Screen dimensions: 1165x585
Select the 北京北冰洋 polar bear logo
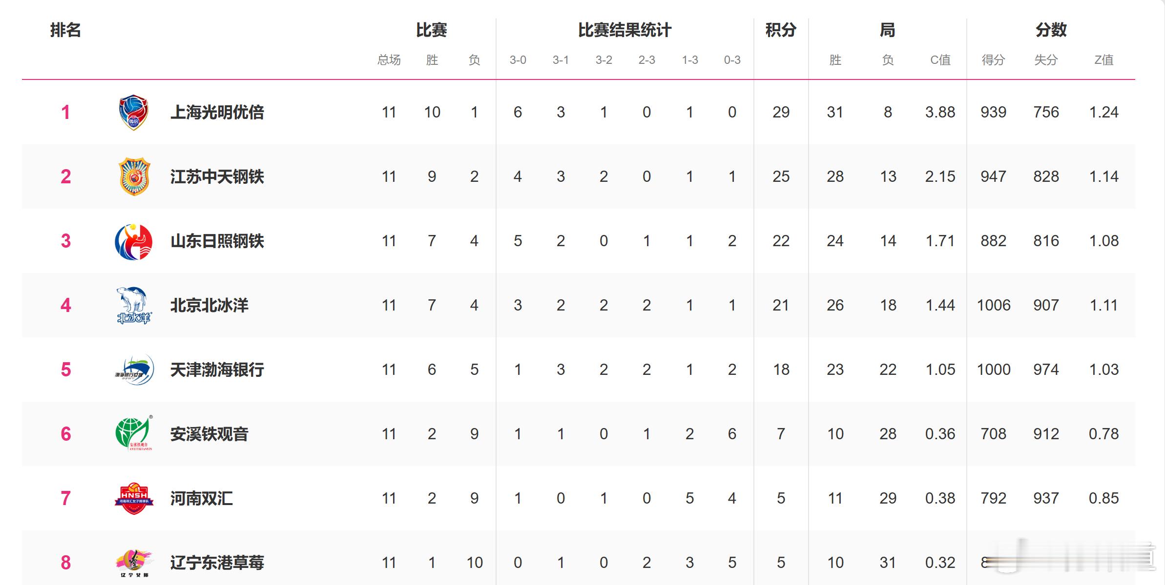coord(134,306)
